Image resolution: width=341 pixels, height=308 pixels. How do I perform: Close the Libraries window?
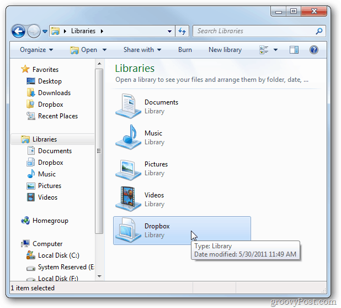click(314, 11)
